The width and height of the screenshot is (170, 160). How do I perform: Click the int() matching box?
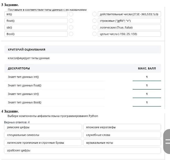36,14
